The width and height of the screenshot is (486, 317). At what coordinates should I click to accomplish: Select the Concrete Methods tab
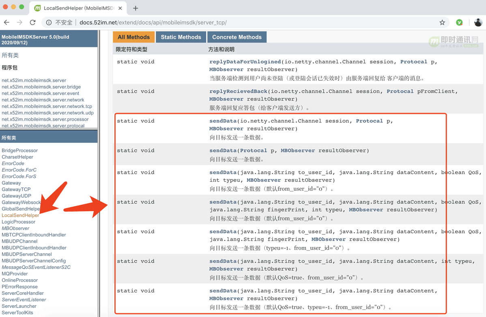[237, 37]
